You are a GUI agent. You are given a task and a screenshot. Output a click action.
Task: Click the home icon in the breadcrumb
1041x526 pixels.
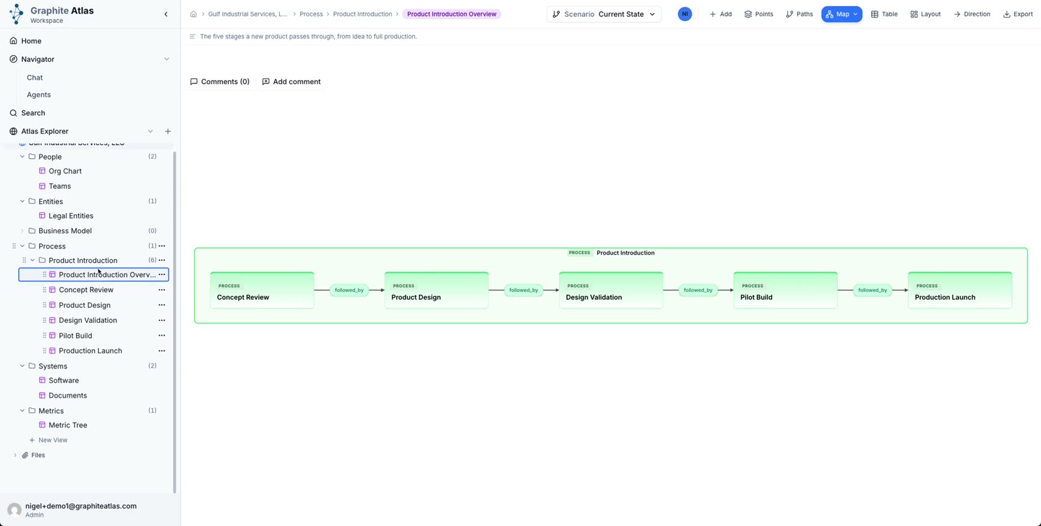(x=193, y=14)
